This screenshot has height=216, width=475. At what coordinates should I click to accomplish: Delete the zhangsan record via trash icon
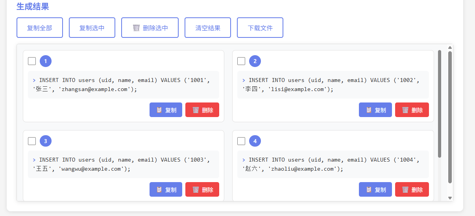(x=196, y=110)
